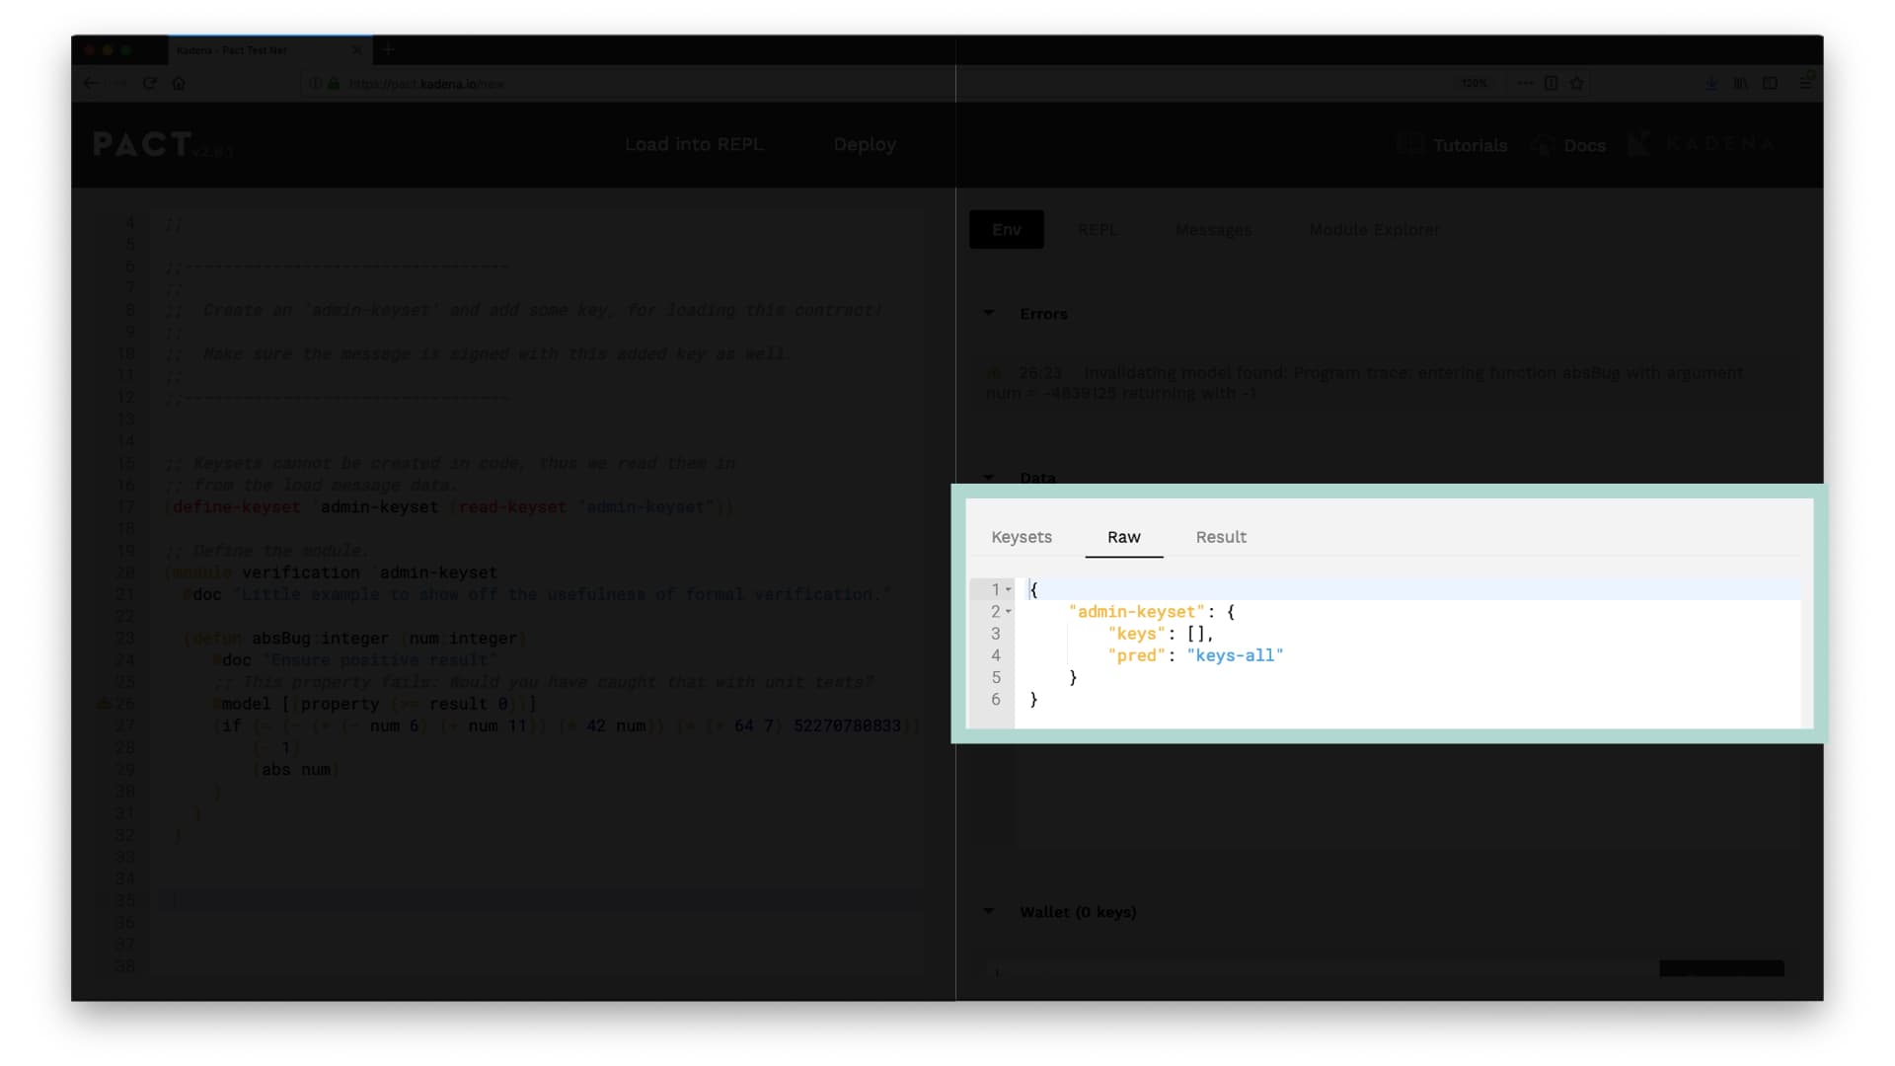1895x1066 pixels.
Task: Click the Tutorials icon
Action: pyautogui.click(x=1409, y=145)
